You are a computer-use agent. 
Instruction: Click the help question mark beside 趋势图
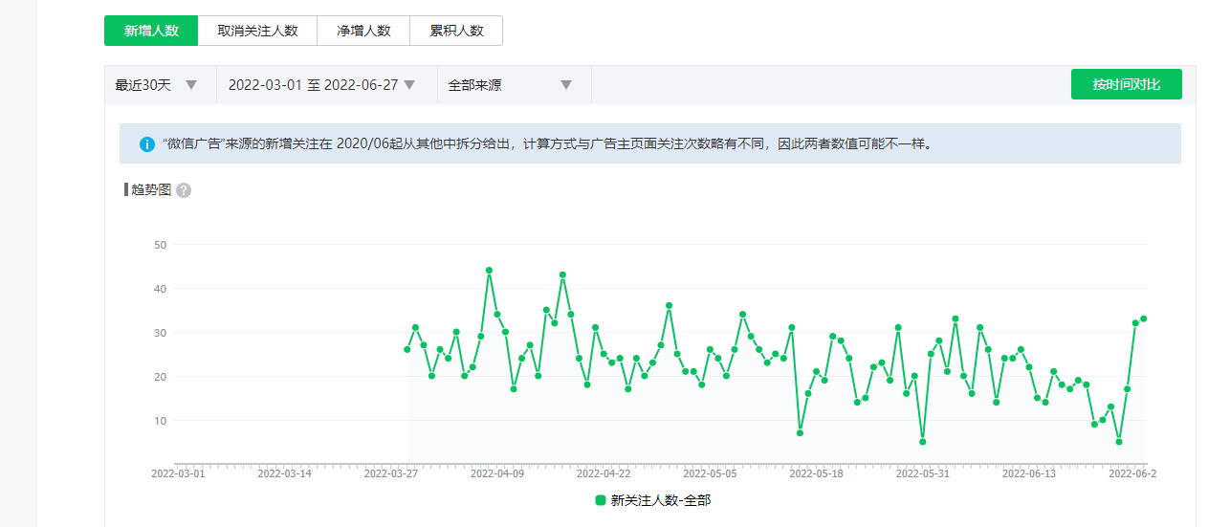click(184, 190)
